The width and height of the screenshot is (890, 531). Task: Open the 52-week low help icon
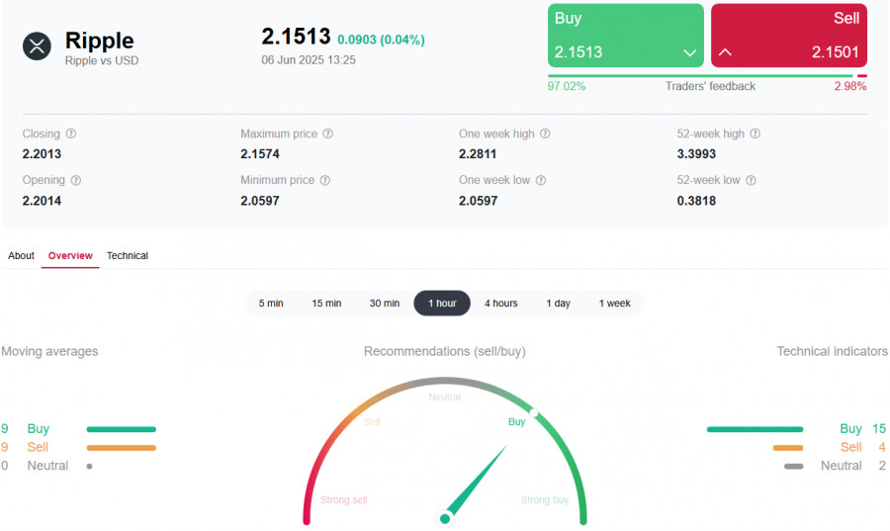[x=751, y=180]
